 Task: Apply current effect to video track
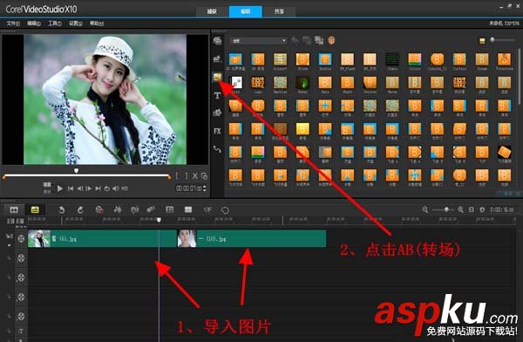tap(307, 40)
